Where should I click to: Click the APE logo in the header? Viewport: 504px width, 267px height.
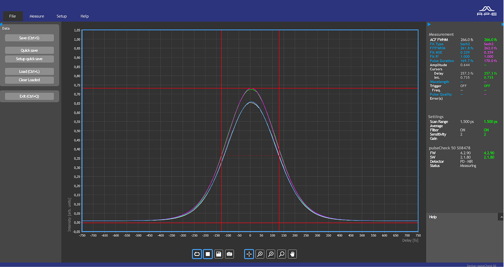(x=487, y=11)
